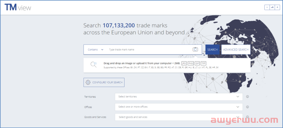The height and width of the screenshot is (128, 283).
Task: Select the PNG format badge
Action: click(191, 63)
